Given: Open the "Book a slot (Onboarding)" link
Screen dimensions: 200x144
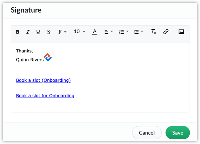Looking at the screenshot, I should pos(43,80).
